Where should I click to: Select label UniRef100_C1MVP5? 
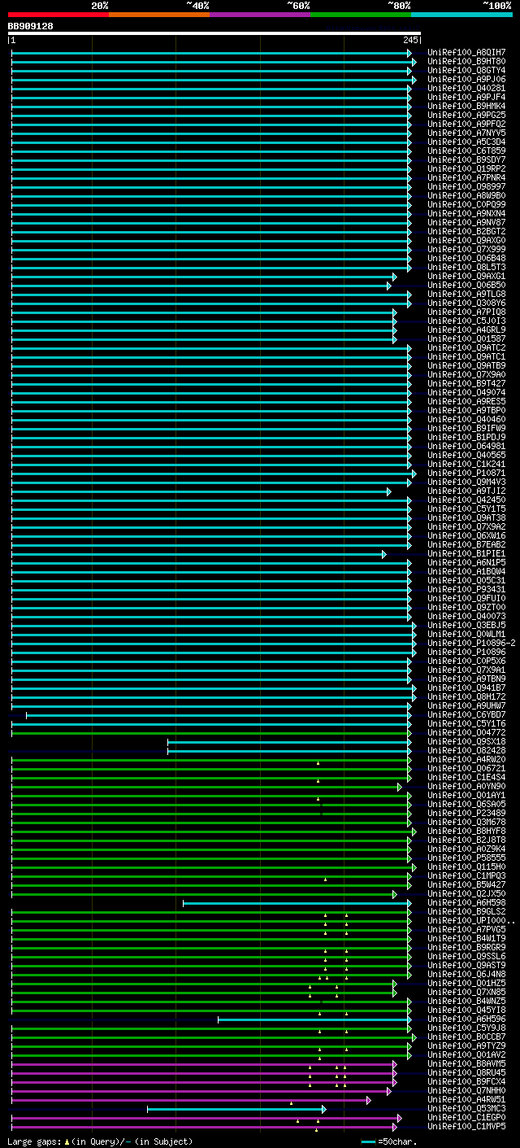pyautogui.click(x=466, y=1126)
